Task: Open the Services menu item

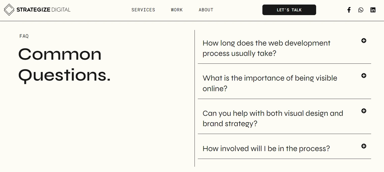Action: click(143, 10)
